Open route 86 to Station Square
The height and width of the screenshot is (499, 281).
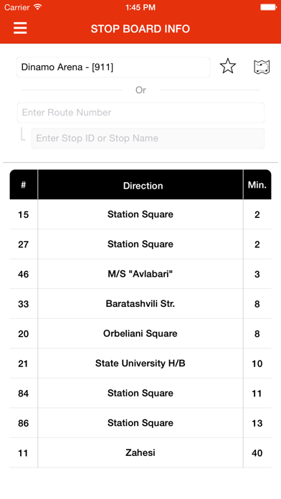(x=140, y=423)
